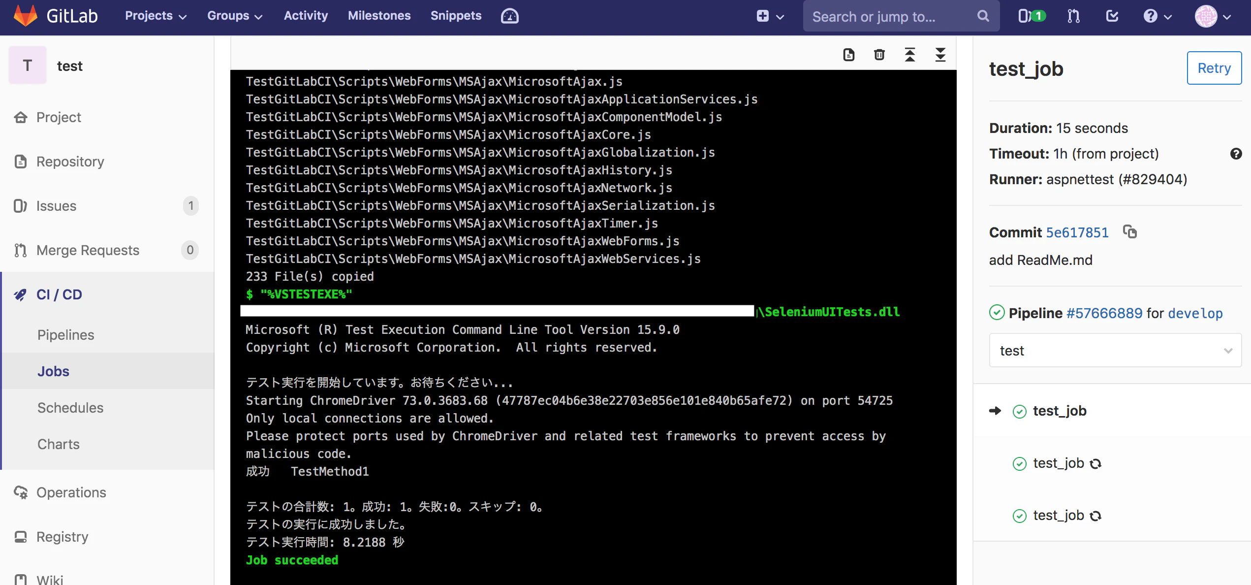Open the new item plus dropdown
1251x585 pixels.
coord(770,16)
